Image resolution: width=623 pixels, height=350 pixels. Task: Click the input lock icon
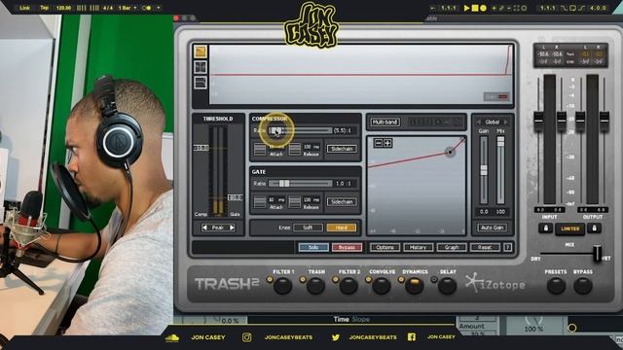coord(545,228)
